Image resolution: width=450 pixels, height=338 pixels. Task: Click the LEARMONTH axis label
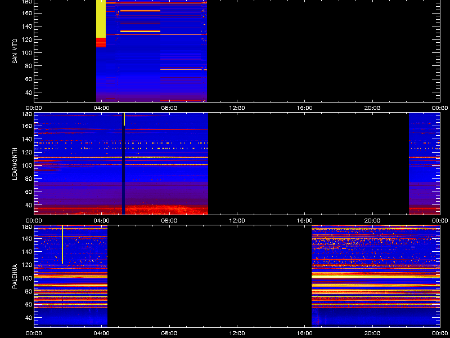pos(15,164)
